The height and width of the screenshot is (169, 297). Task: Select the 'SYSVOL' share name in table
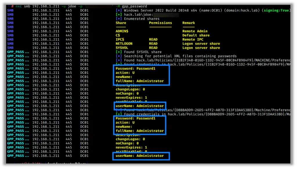point(122,48)
